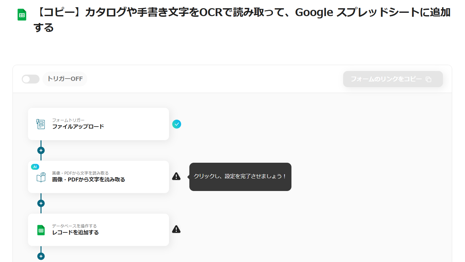The width and height of the screenshot is (465, 262).
Task: Click the copy icon in the form link button
Action: pyautogui.click(x=428, y=79)
